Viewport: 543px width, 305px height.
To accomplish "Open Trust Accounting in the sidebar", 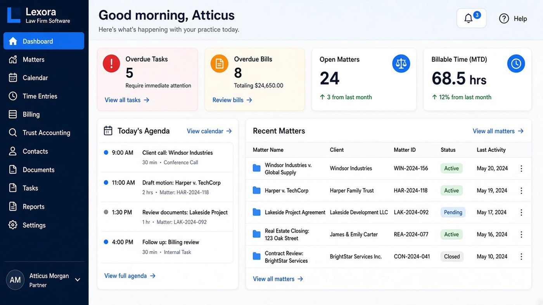I will coord(44,133).
